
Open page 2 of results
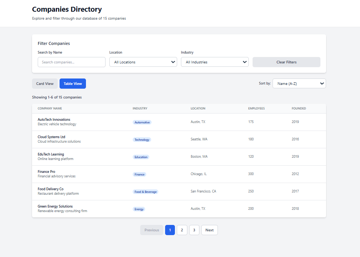(x=182, y=230)
